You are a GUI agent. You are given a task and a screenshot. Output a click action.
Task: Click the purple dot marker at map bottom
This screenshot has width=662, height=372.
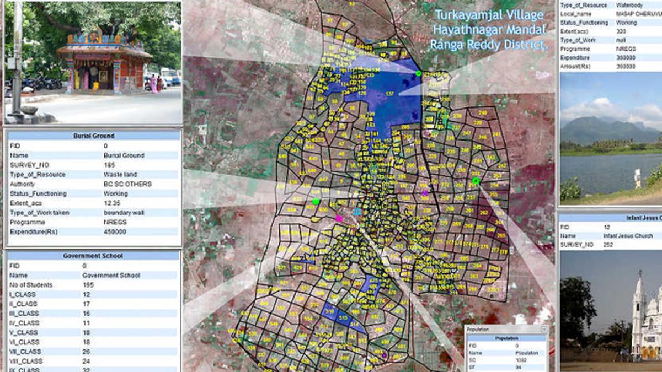pyautogui.click(x=384, y=355)
